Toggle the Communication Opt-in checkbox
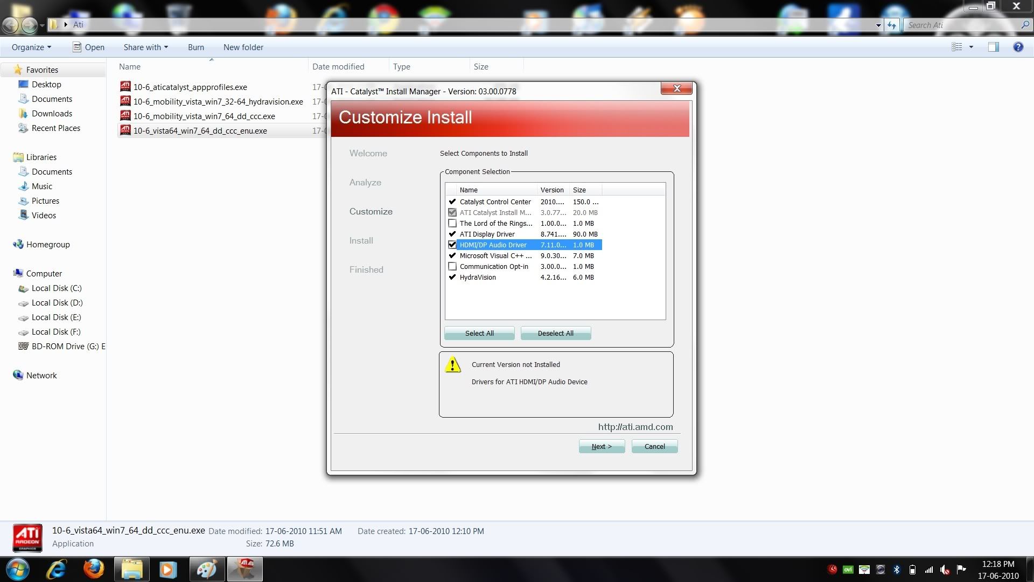Viewport: 1034px width, 582px height. tap(452, 266)
